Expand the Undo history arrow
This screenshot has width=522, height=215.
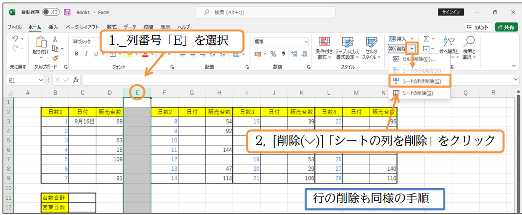point(22,39)
